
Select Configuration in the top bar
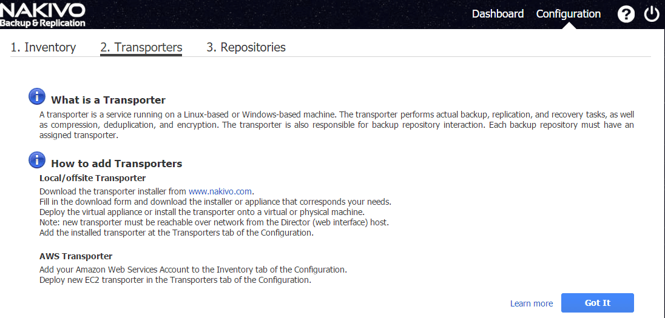pos(569,14)
